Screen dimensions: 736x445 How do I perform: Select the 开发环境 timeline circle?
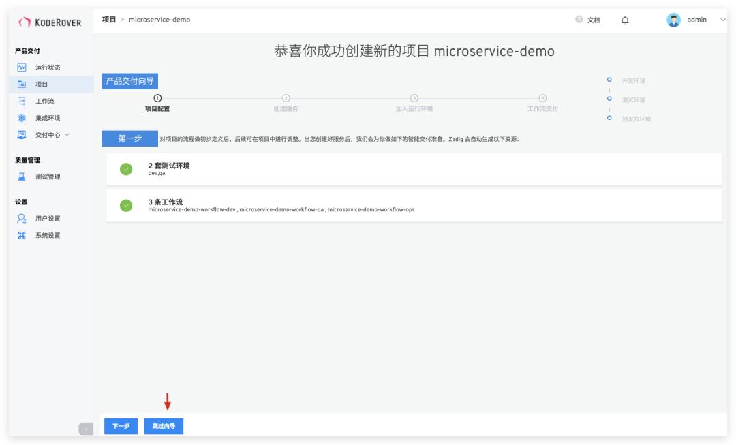click(x=609, y=80)
